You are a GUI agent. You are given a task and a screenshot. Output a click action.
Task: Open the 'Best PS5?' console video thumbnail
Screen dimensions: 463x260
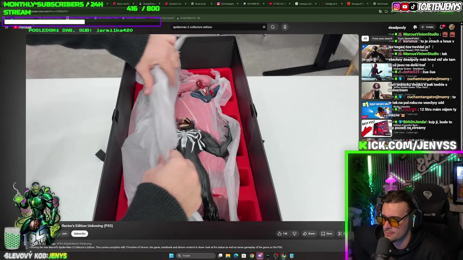click(377, 129)
